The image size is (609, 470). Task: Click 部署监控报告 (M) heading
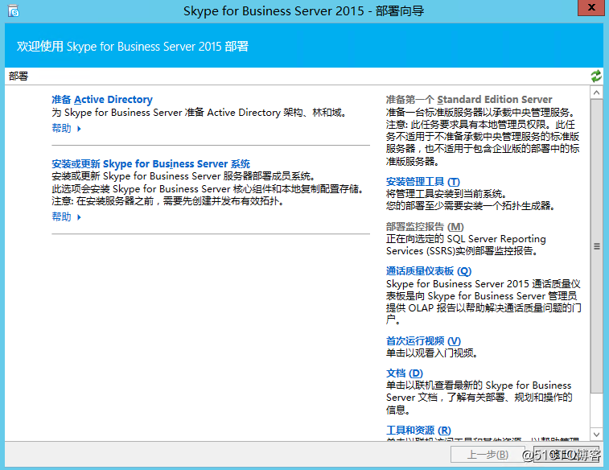pyautogui.click(x=425, y=226)
